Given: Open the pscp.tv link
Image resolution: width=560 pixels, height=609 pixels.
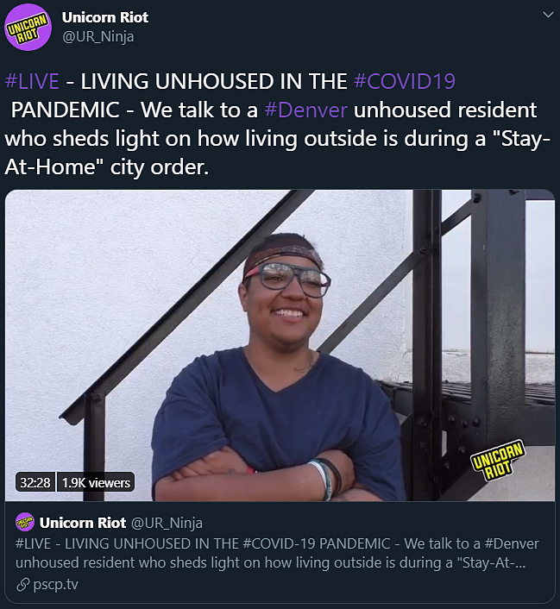Looking at the screenshot, I should [55, 585].
